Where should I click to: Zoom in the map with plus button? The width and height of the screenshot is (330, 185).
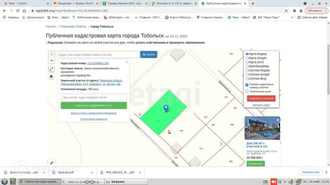click(51, 54)
